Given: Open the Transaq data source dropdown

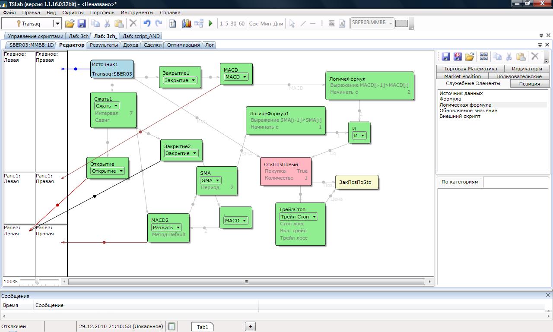Looking at the screenshot, I should [x=57, y=24].
